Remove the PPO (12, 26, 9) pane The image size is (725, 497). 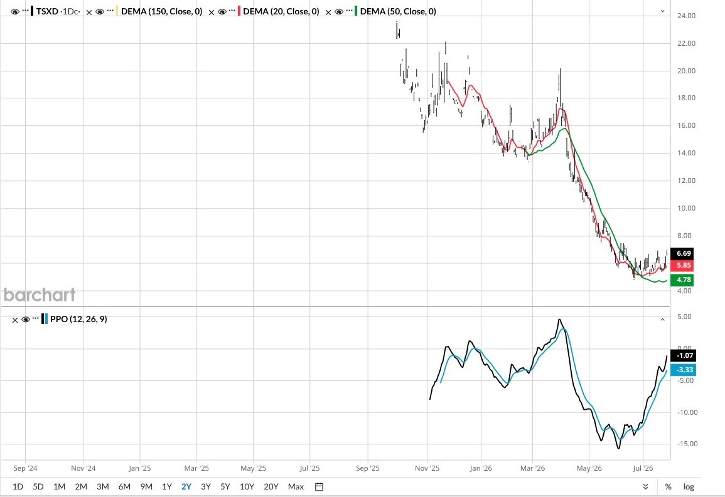tap(15, 320)
